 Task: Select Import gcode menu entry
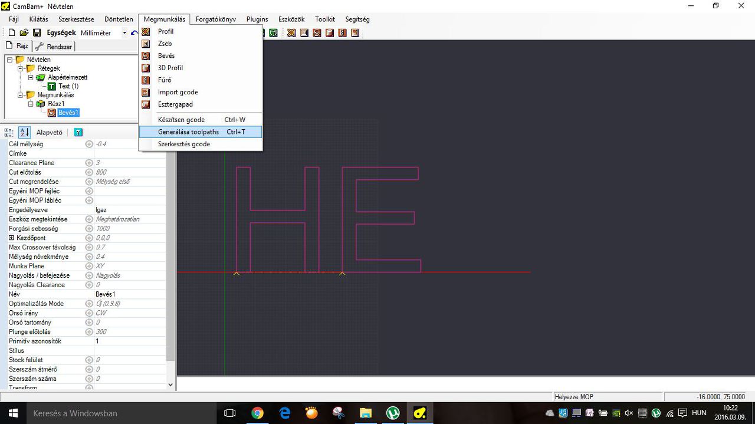click(201, 92)
